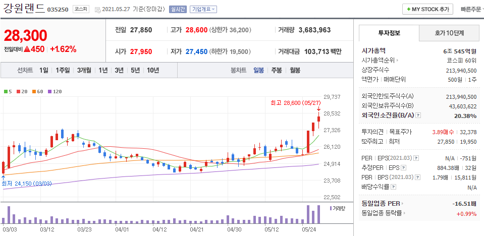484x236 pixels.
Task: Open the 목표주가 link
Action: click(x=400, y=132)
